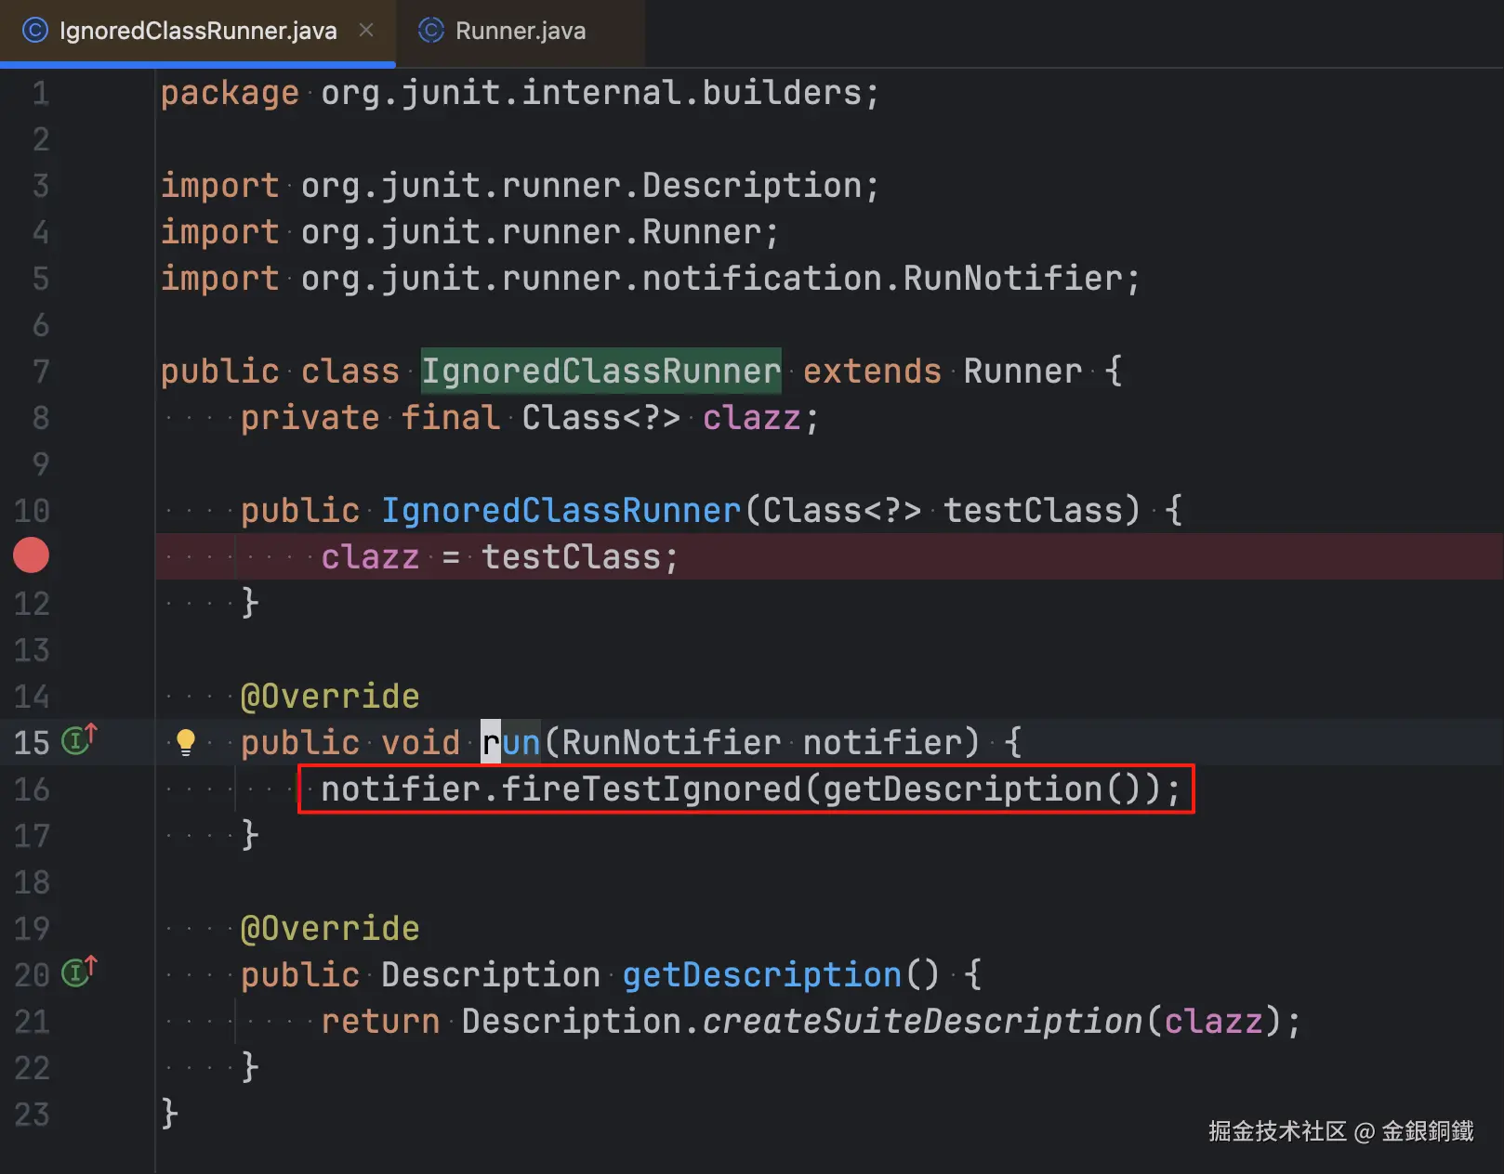Click the 'RunNotifier' parameter type in run
The height and width of the screenshot is (1174, 1504).
(x=671, y=743)
